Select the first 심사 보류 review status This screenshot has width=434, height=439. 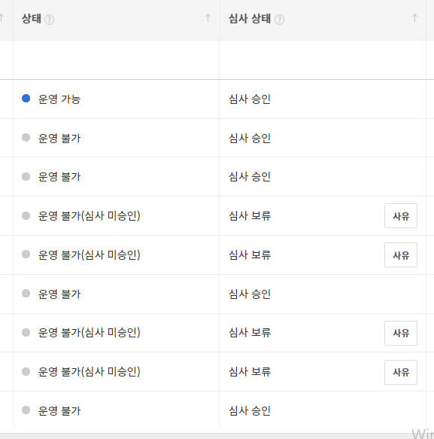pyautogui.click(x=250, y=216)
